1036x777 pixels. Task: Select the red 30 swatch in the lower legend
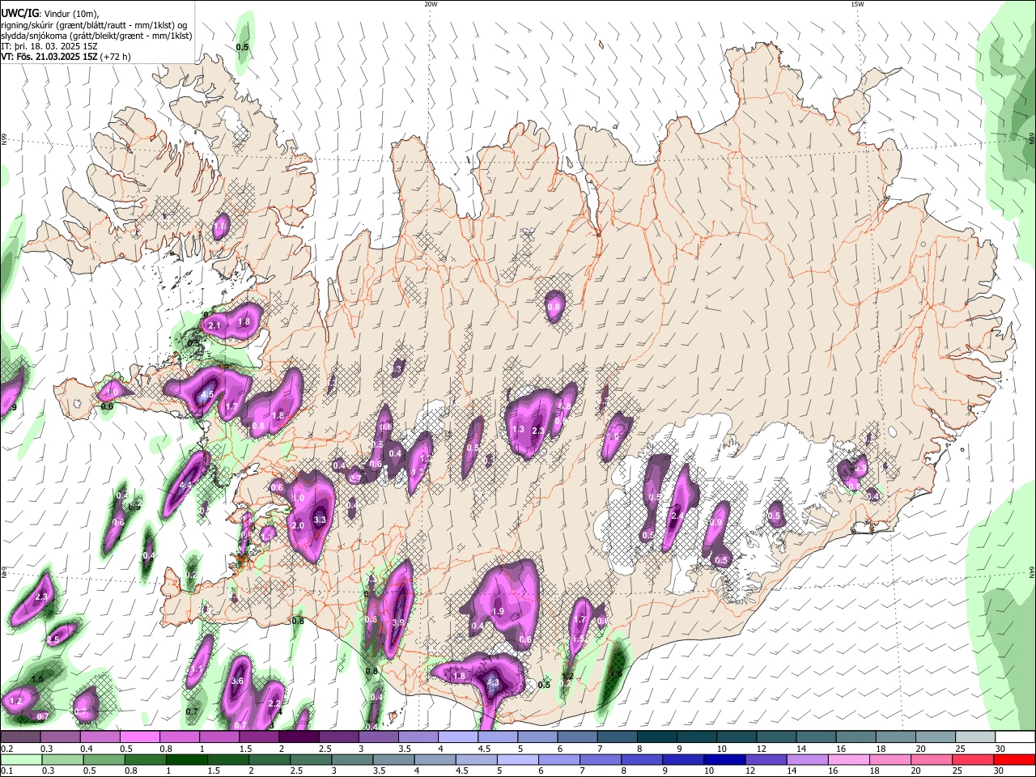point(1014,760)
